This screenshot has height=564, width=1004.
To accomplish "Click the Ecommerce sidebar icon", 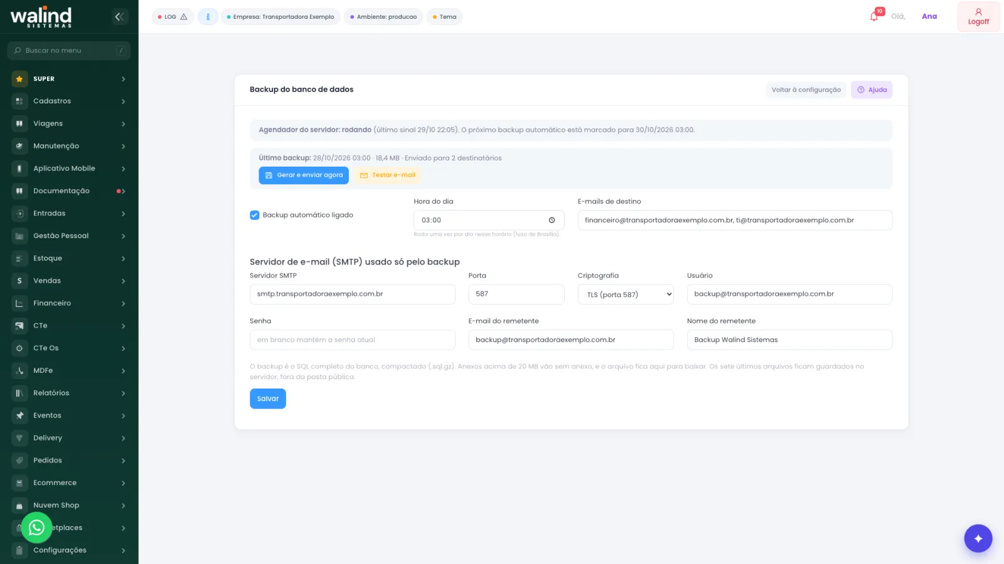I will pyautogui.click(x=19, y=483).
